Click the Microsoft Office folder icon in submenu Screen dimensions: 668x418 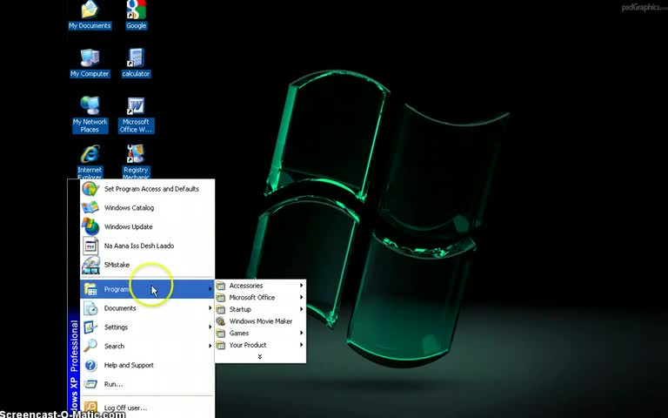pyautogui.click(x=221, y=297)
